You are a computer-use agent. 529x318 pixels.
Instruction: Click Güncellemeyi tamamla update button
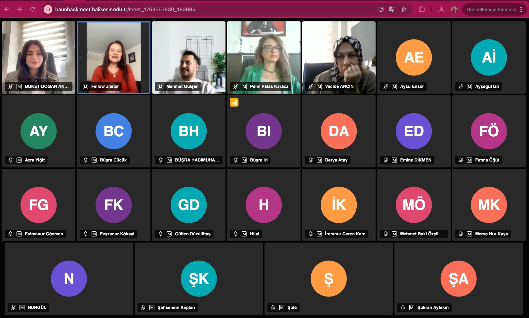(x=491, y=10)
